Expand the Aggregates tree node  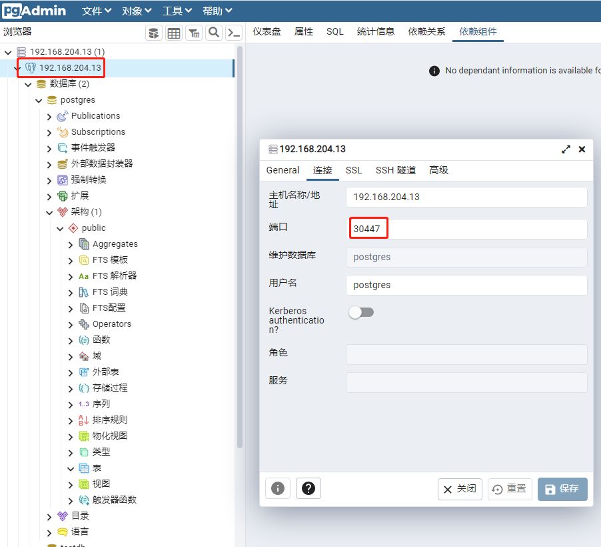[x=71, y=244]
